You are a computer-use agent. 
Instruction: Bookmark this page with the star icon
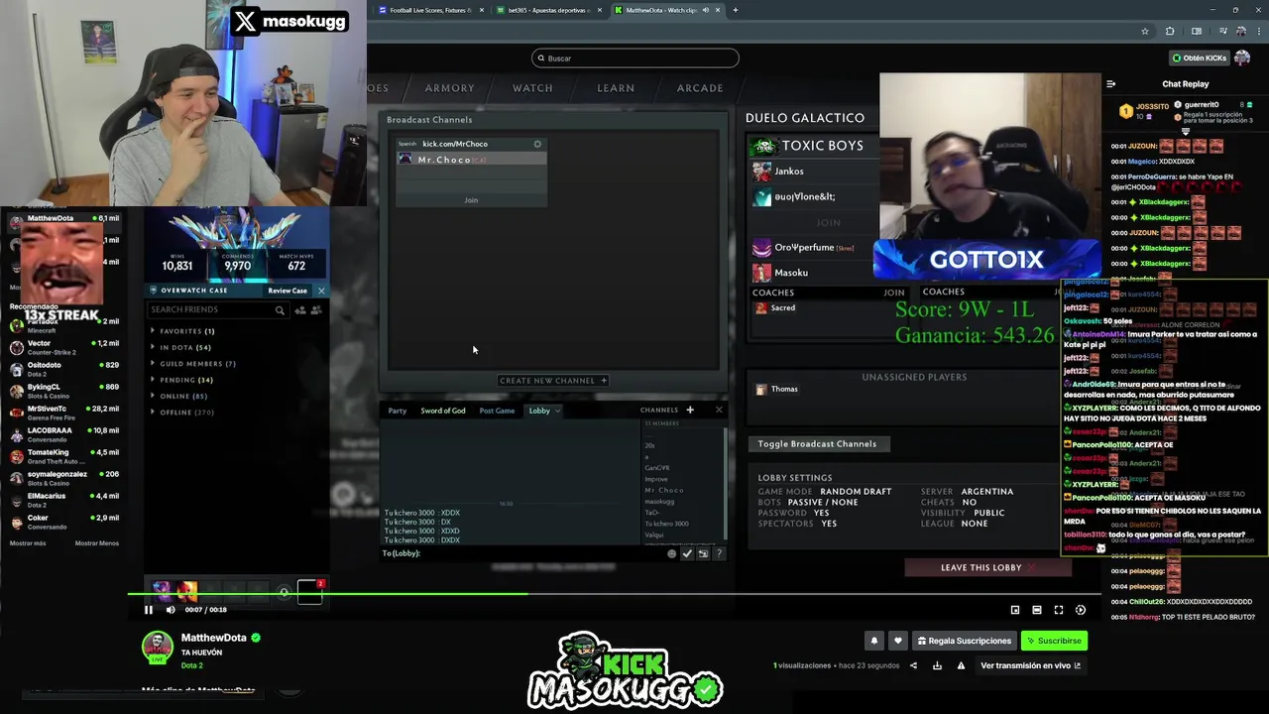point(1145,32)
